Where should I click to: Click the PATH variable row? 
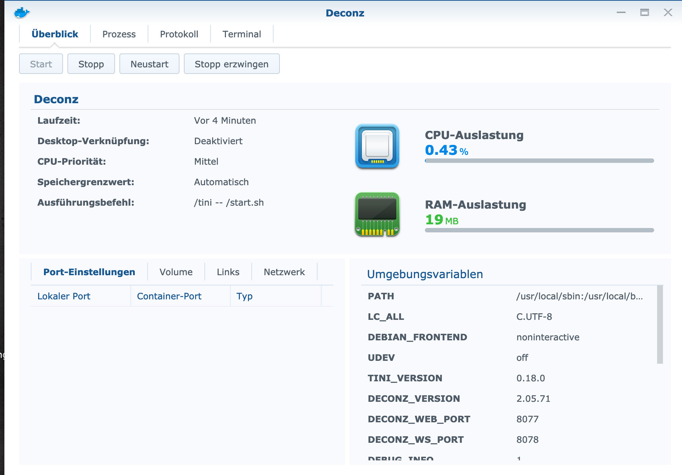click(x=509, y=296)
